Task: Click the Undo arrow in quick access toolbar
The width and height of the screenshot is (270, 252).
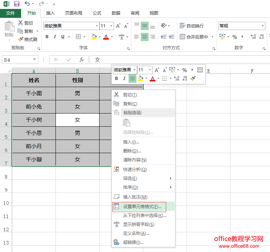Action: click(x=28, y=4)
